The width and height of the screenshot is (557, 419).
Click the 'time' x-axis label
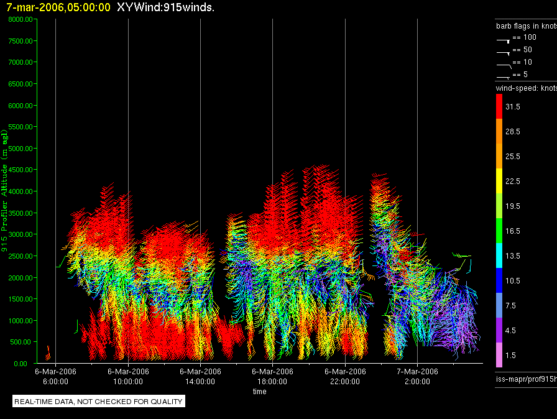[260, 391]
